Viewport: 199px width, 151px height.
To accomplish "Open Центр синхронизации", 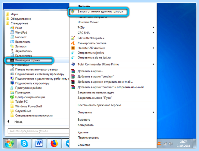I will pyautogui.click(x=28, y=97).
